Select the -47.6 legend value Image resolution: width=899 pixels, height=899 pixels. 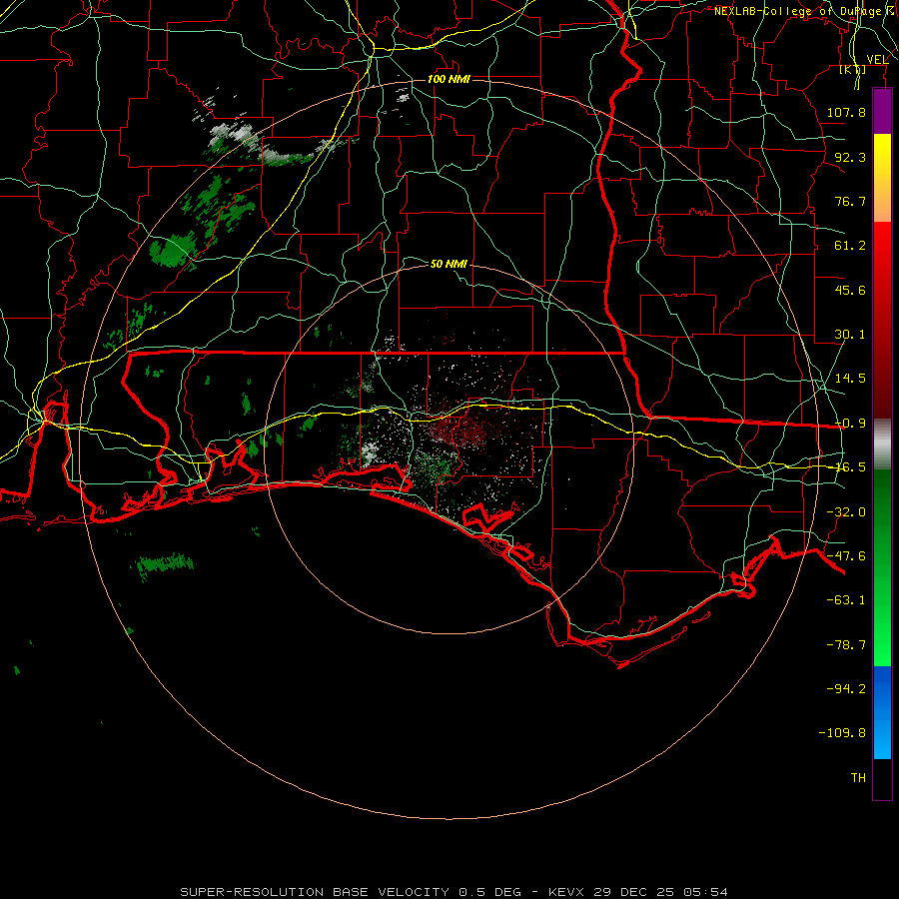(846, 556)
